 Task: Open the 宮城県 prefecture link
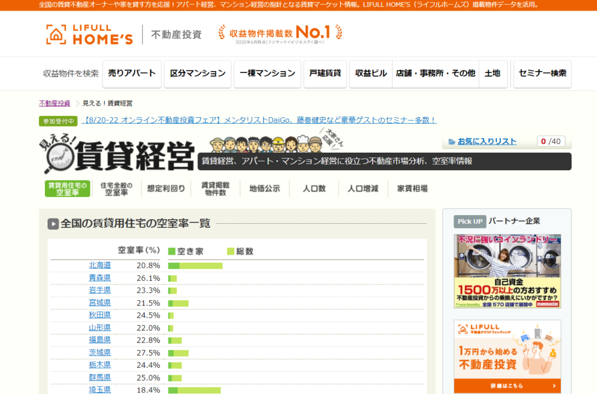[x=100, y=302]
